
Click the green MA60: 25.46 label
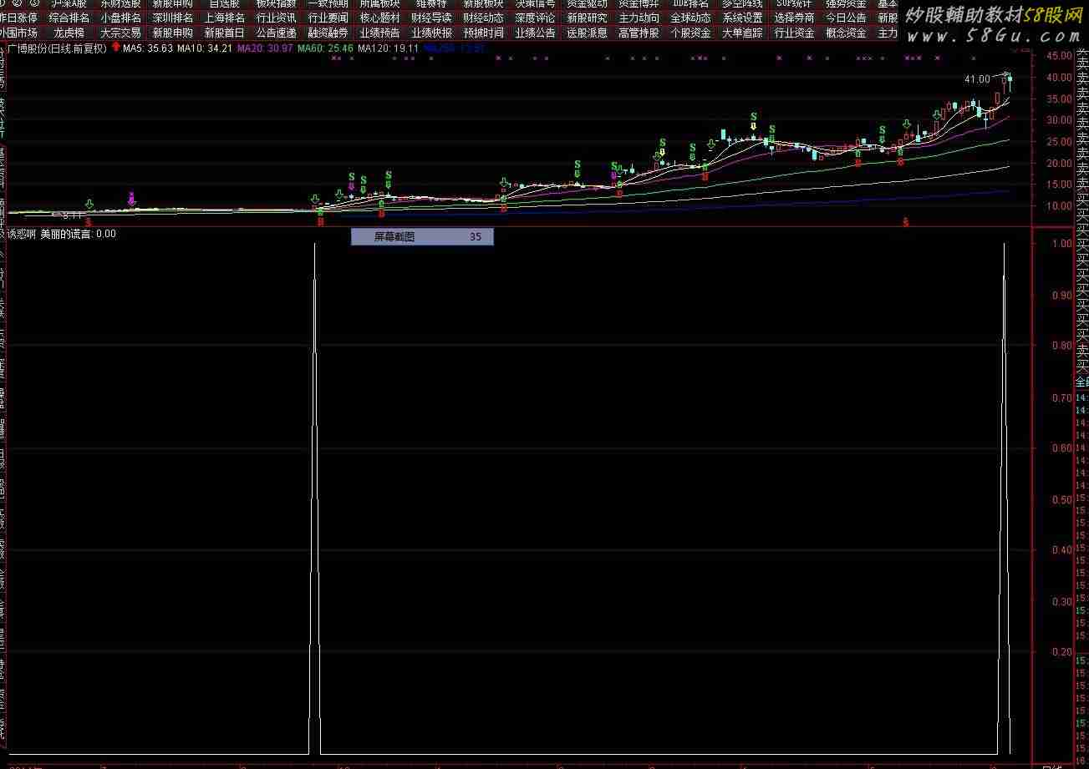pyautogui.click(x=325, y=48)
